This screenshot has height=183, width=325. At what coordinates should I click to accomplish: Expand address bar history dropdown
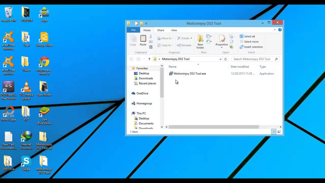pyautogui.click(x=220, y=59)
